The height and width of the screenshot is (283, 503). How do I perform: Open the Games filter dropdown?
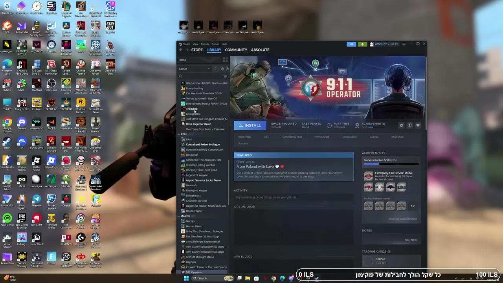(195, 69)
